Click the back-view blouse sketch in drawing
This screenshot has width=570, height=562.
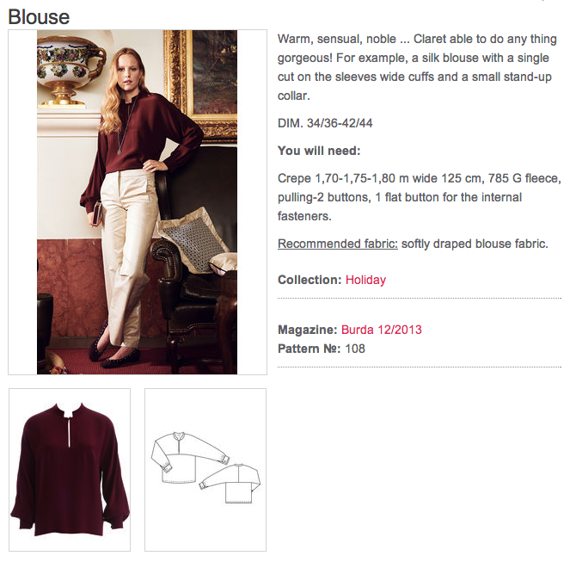(231, 485)
